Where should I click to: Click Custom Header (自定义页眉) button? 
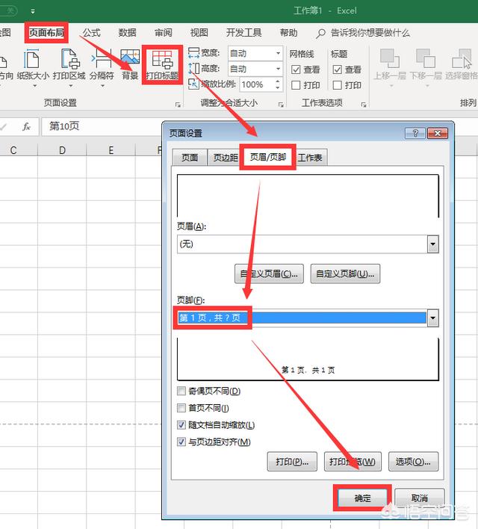[269, 273]
